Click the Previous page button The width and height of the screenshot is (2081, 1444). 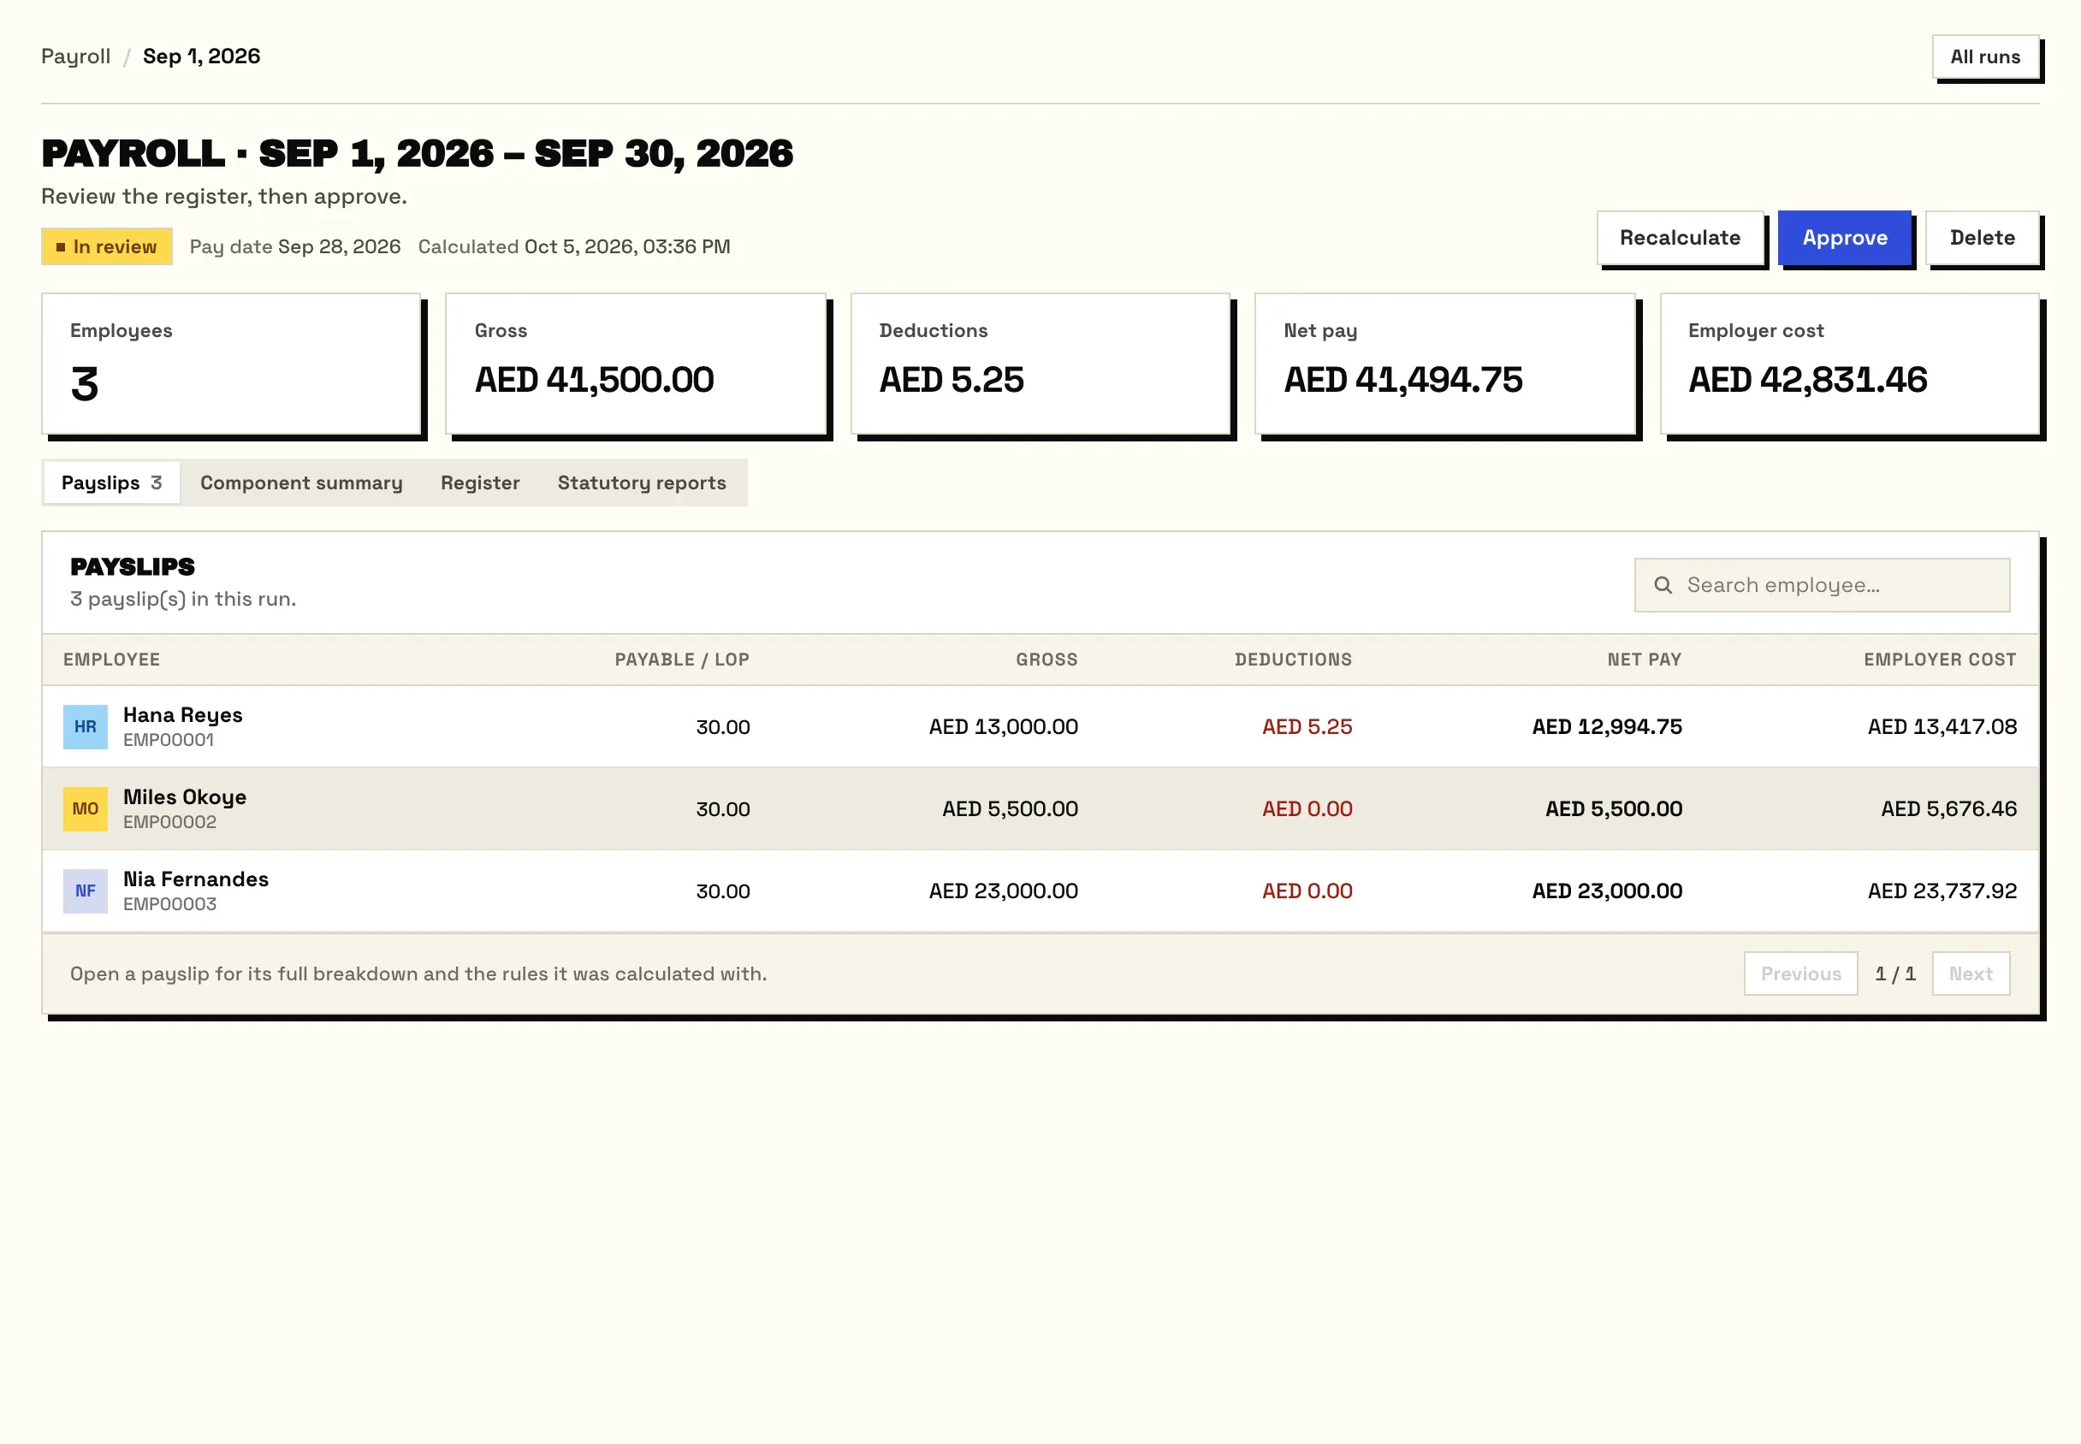pyautogui.click(x=1800, y=974)
